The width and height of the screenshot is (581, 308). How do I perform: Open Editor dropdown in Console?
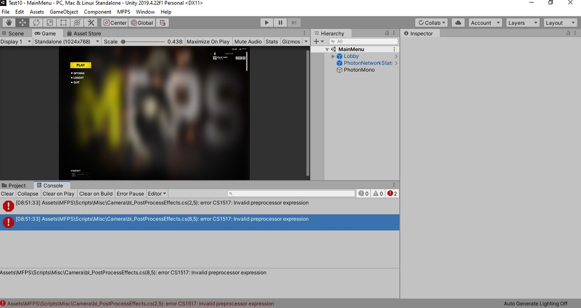157,194
